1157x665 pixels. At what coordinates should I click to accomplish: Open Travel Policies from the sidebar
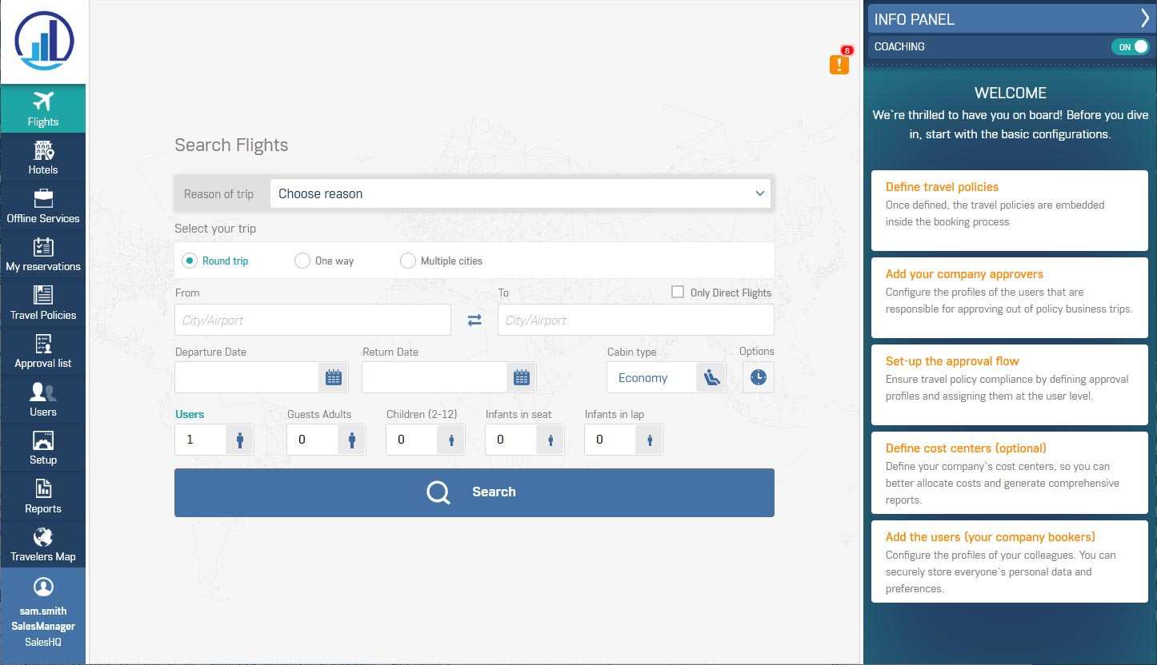[x=43, y=303]
